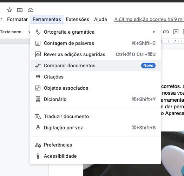
Task: Click the spell-check icon beside Ortografia e gramática
Action: [x=38, y=32]
